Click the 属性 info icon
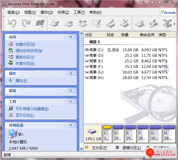 [11, 80]
